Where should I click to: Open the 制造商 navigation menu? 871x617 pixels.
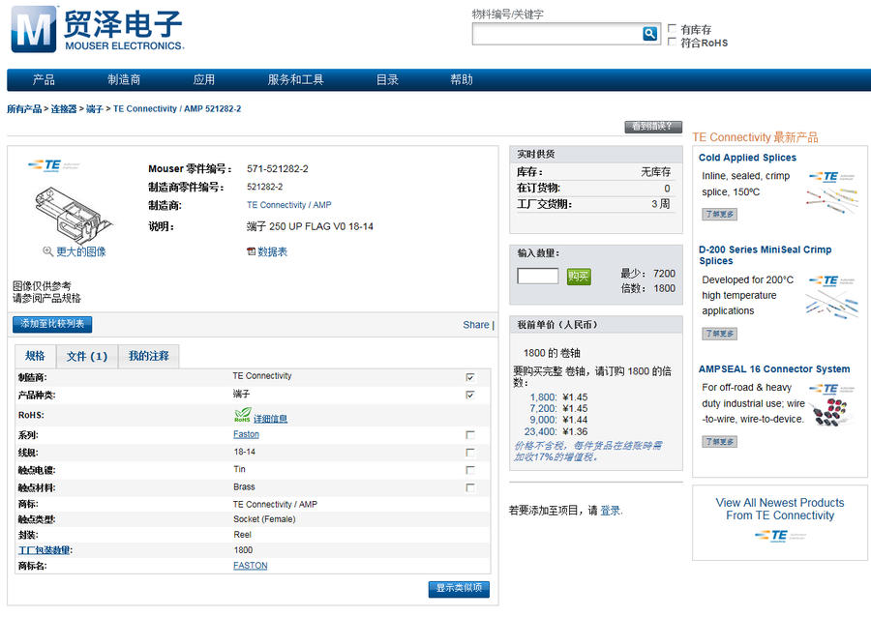[124, 80]
